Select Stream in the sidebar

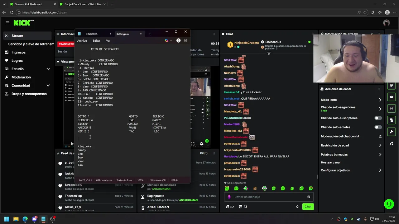click(x=27, y=35)
